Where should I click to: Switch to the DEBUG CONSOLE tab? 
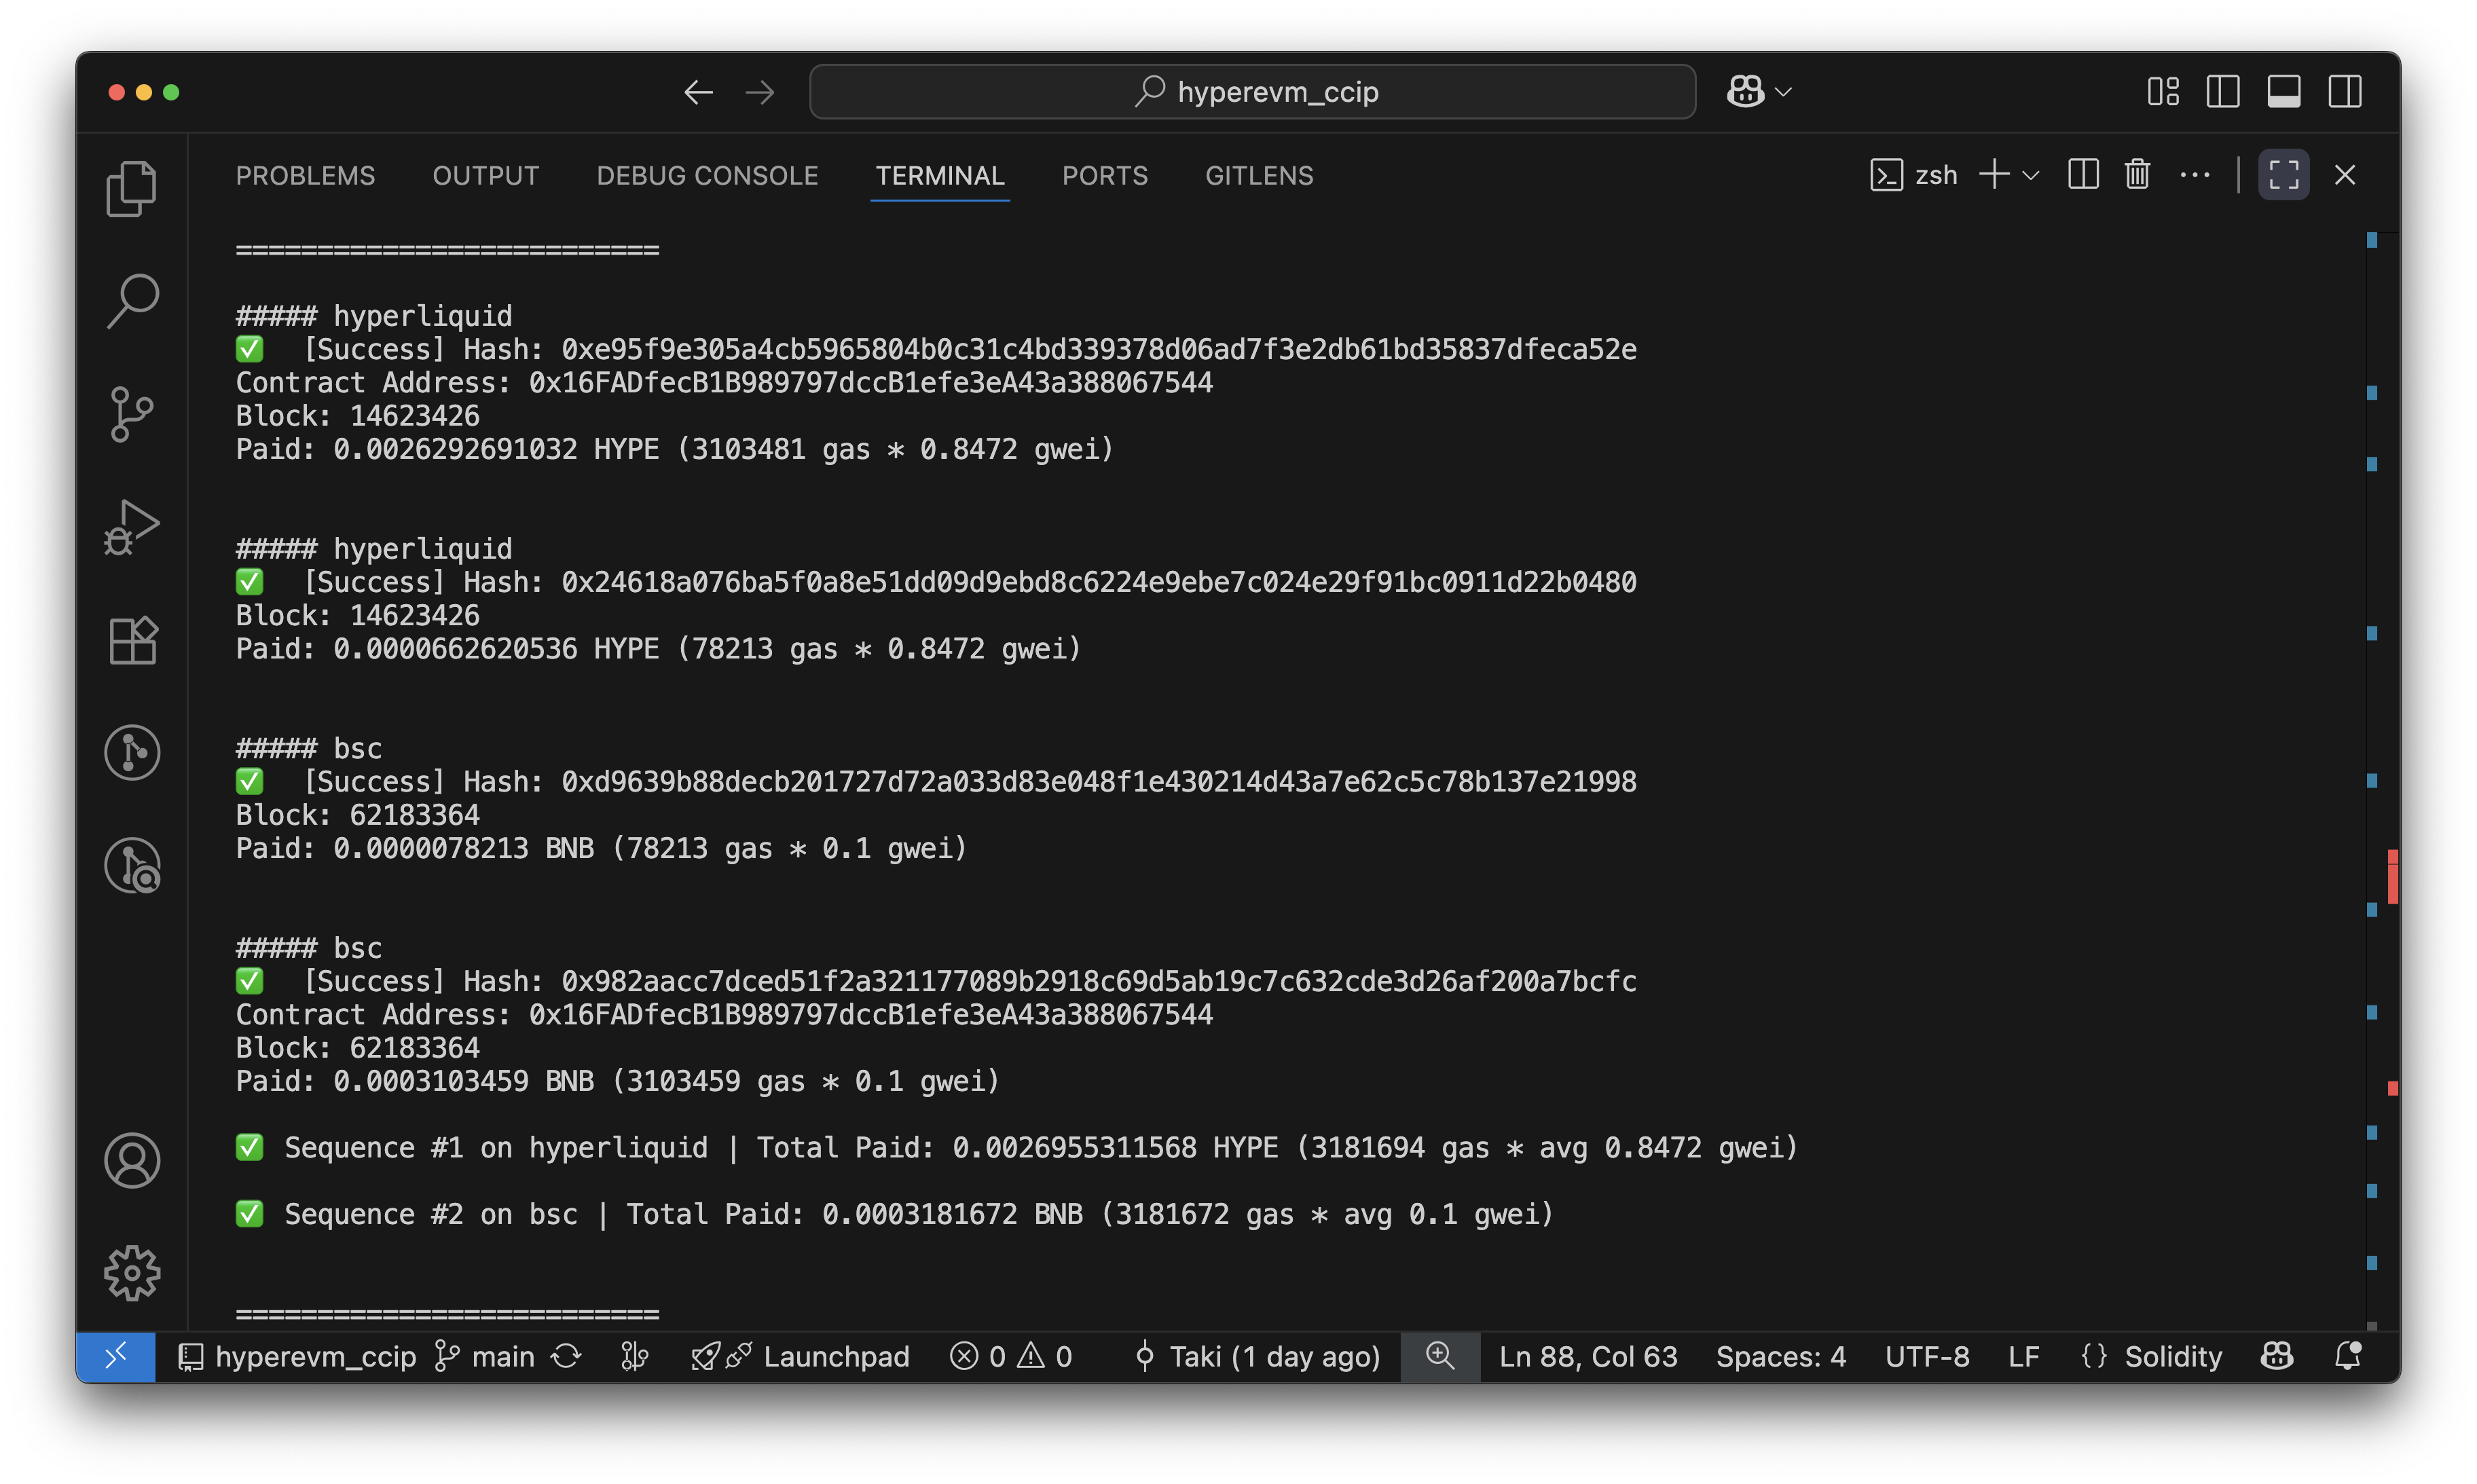click(707, 176)
